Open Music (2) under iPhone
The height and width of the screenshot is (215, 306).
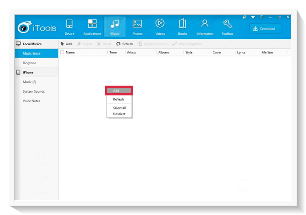click(x=30, y=82)
